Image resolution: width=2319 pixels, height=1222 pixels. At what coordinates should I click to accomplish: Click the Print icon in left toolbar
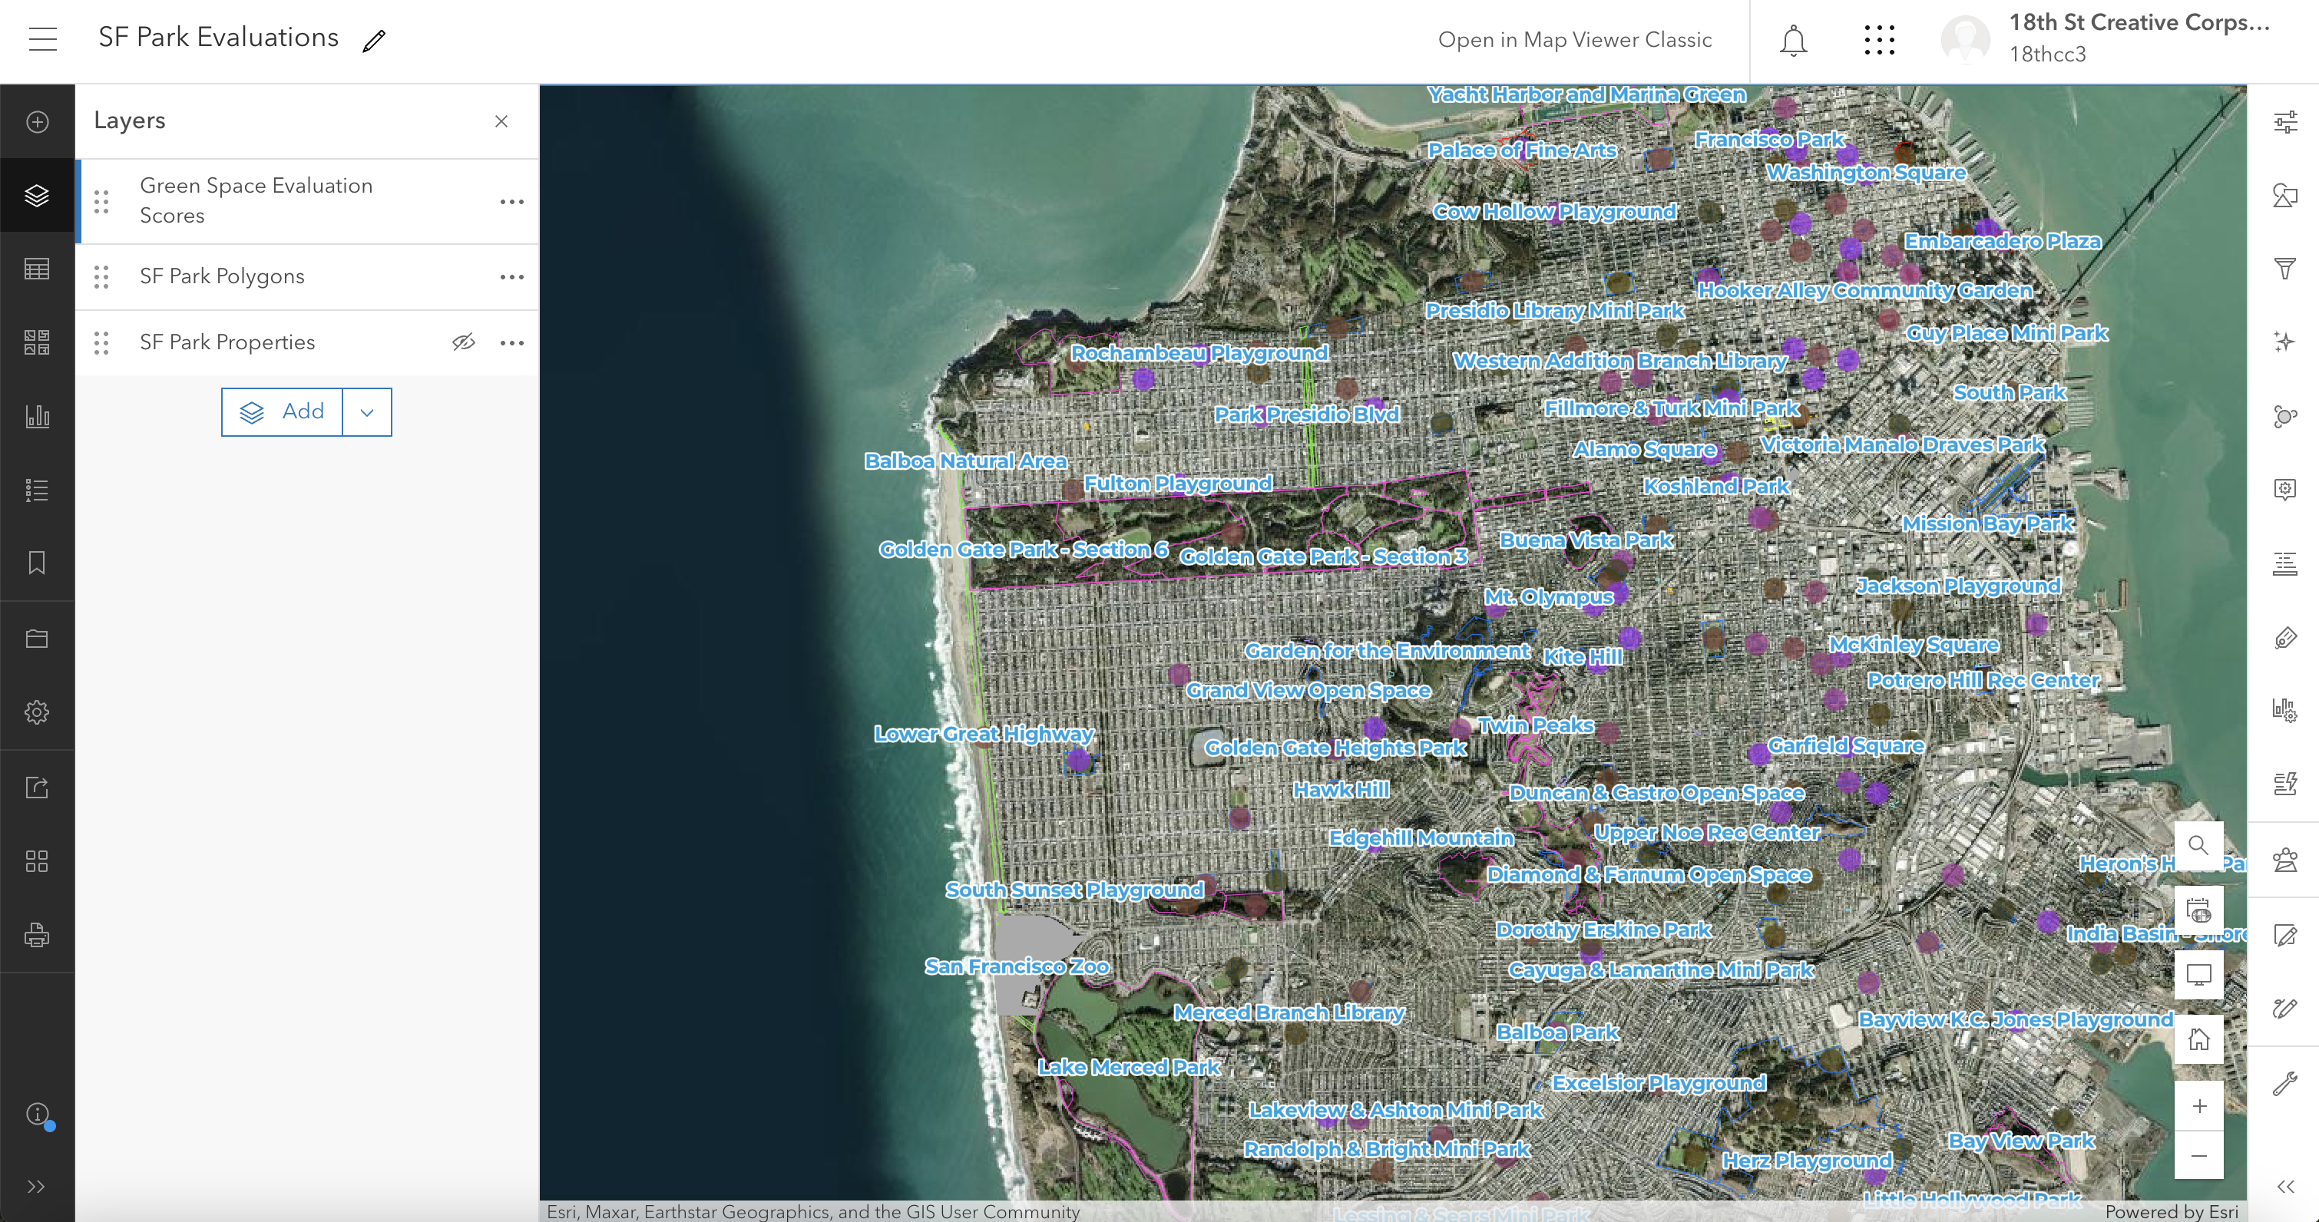click(x=37, y=935)
